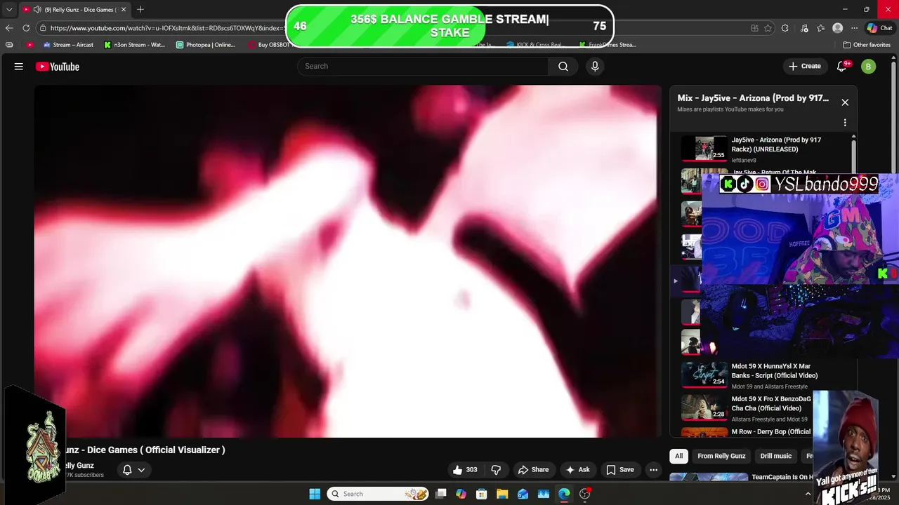Select the Drill music chip
This screenshot has height=505, width=899.
tap(775, 456)
